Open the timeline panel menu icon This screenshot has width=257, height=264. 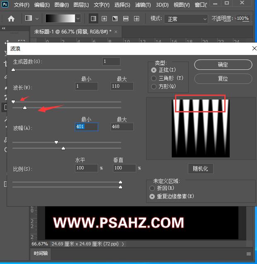249,254
